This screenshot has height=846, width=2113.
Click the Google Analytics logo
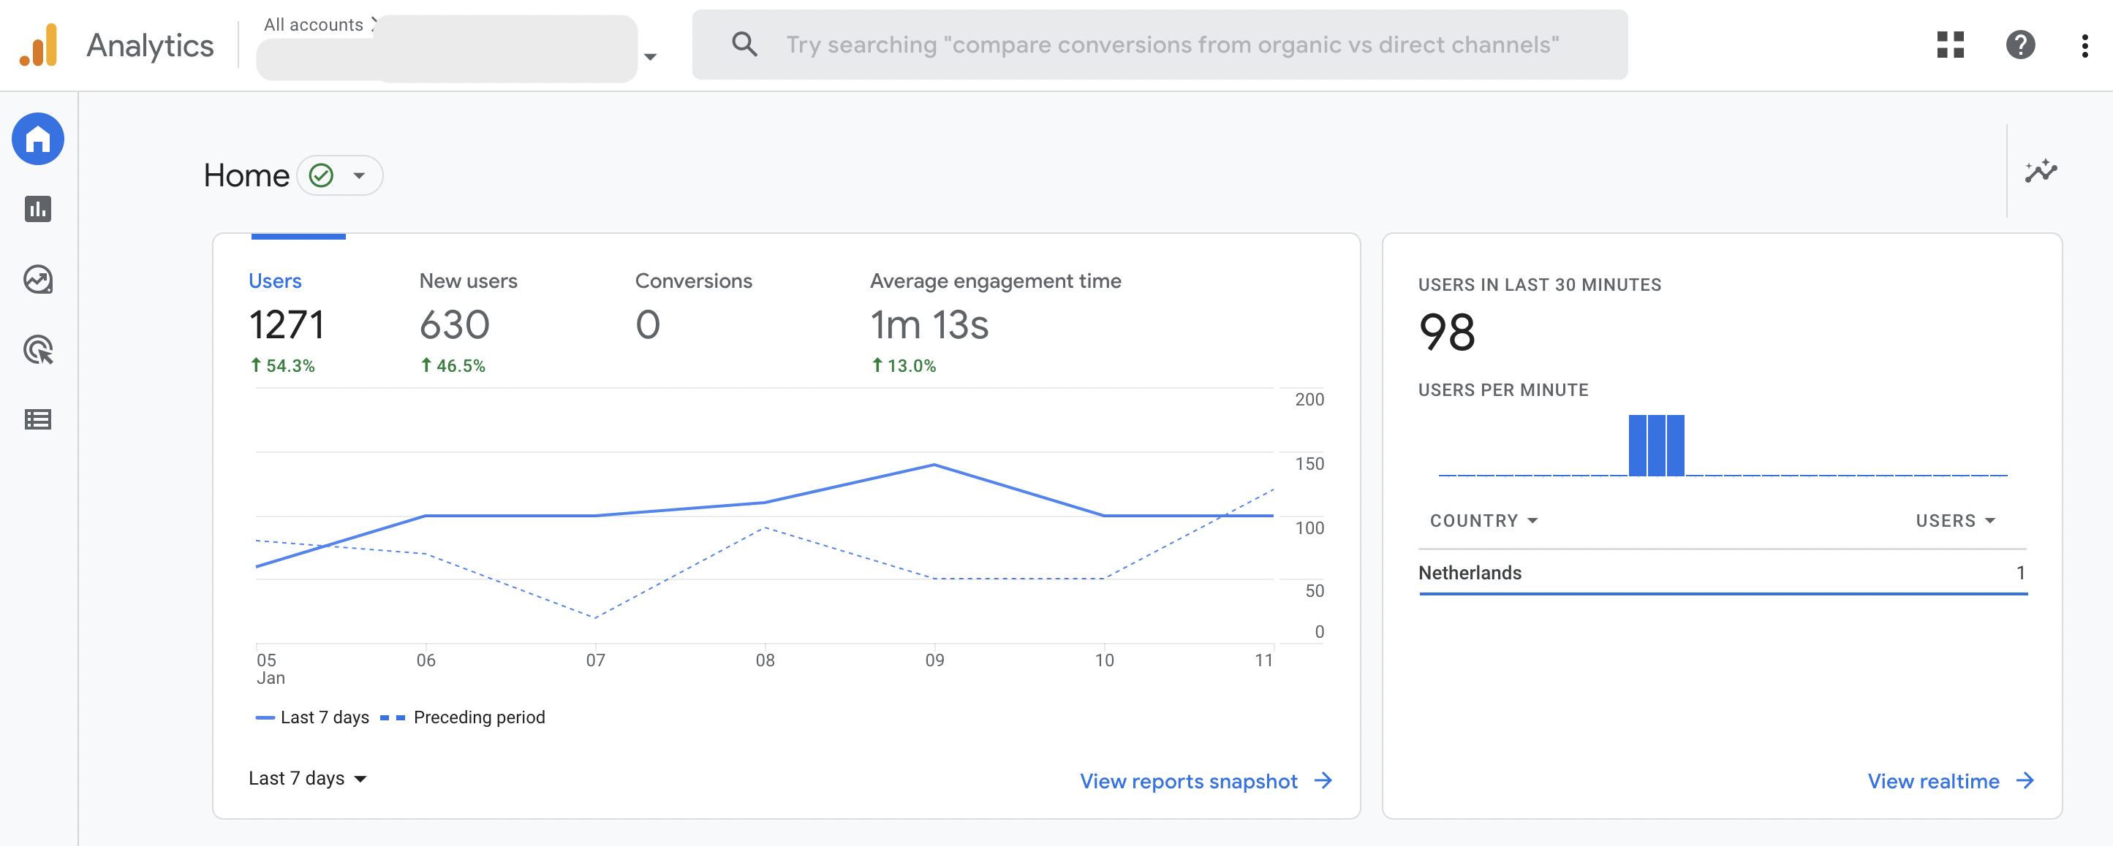click(39, 45)
